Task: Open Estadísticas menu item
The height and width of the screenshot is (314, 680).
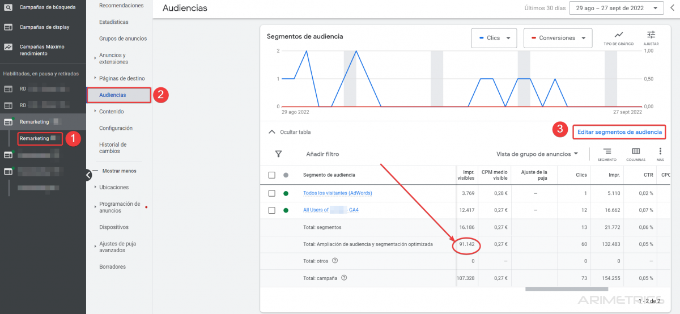Action: click(114, 22)
